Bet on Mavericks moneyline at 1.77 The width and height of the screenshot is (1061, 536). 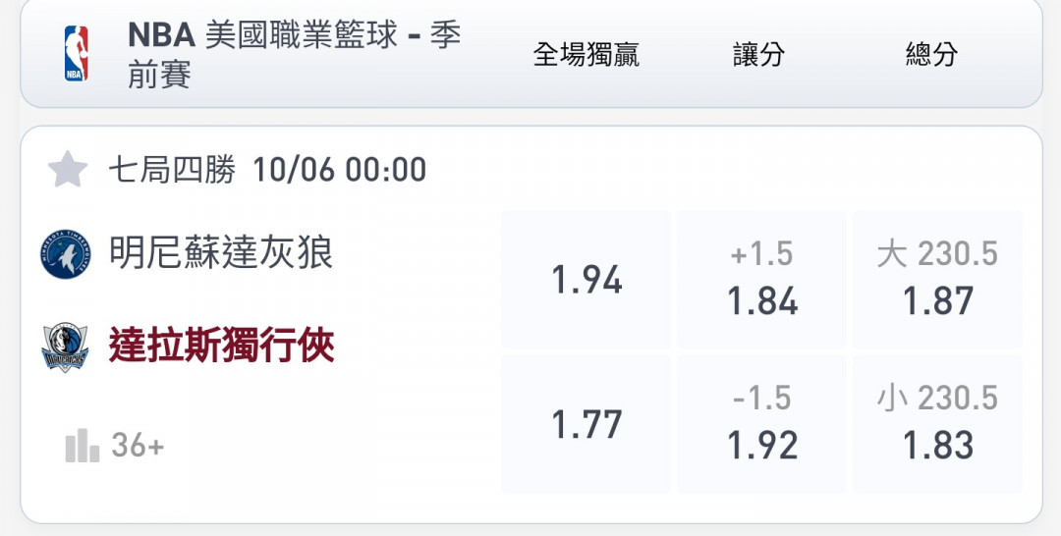click(586, 425)
